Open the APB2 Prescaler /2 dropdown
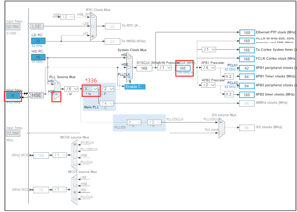297x212 pixels. tap(208, 85)
